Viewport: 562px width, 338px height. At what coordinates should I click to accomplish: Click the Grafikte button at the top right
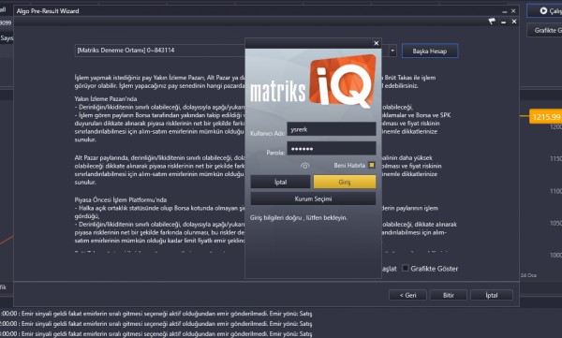tap(545, 31)
